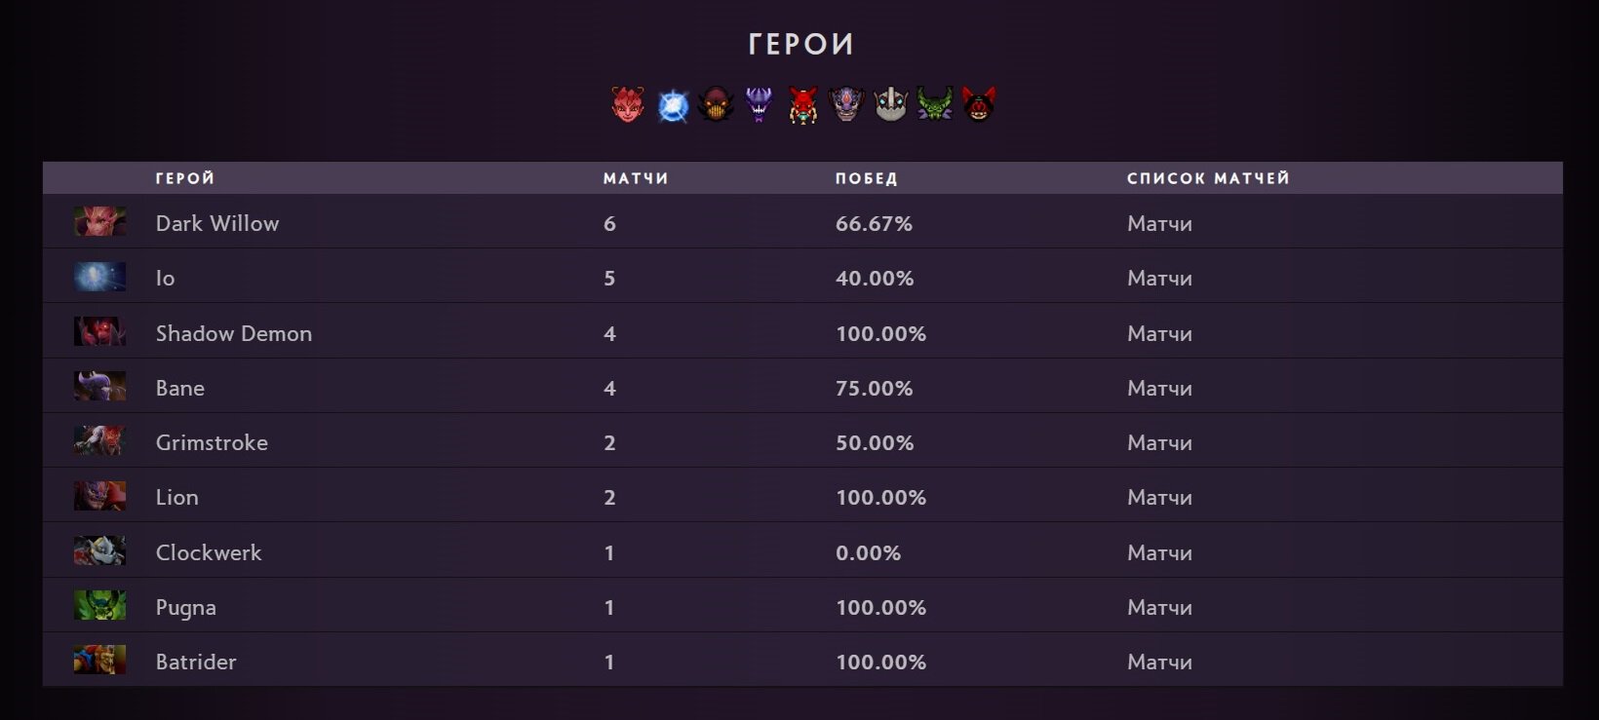This screenshot has width=1599, height=720.
Task: Sort table by МАТЧИ column header
Action: point(636,178)
